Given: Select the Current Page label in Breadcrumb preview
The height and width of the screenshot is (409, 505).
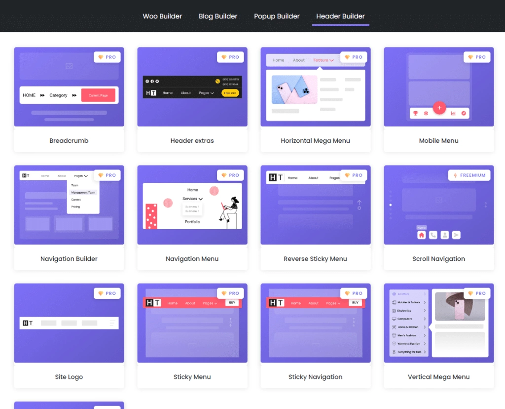Looking at the screenshot, I should (x=98, y=95).
